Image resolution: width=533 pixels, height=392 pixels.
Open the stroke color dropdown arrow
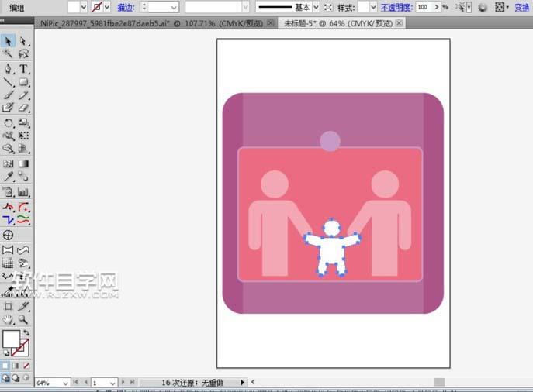(x=107, y=7)
